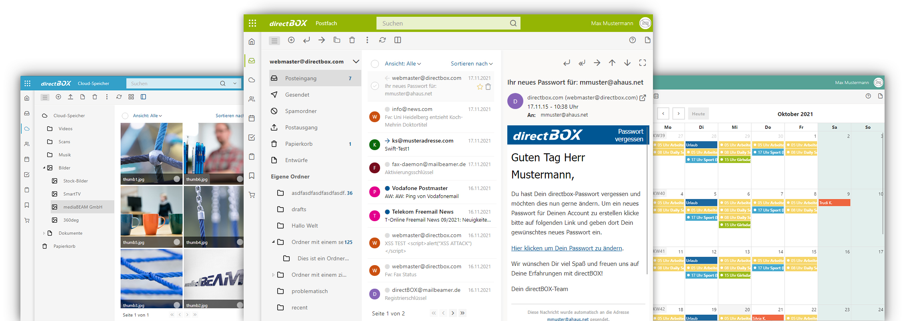Select the Papierkorb mail folder
Image resolution: width=905 pixels, height=321 pixels.
click(298, 144)
